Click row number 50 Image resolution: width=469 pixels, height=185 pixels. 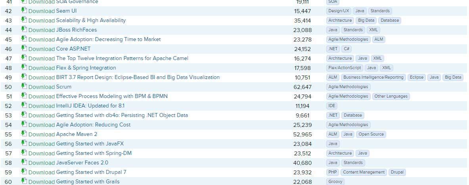pyautogui.click(x=9, y=87)
